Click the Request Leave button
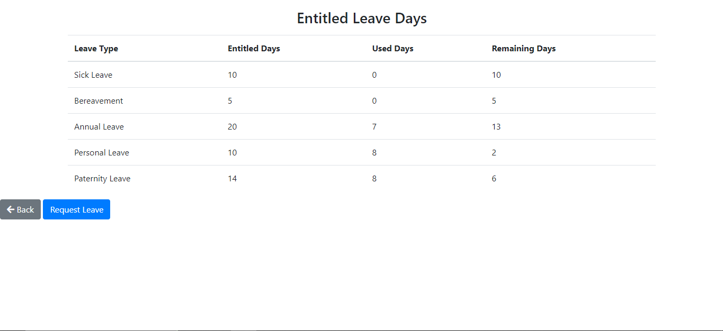Viewport: 723px width, 331px height. tap(76, 209)
